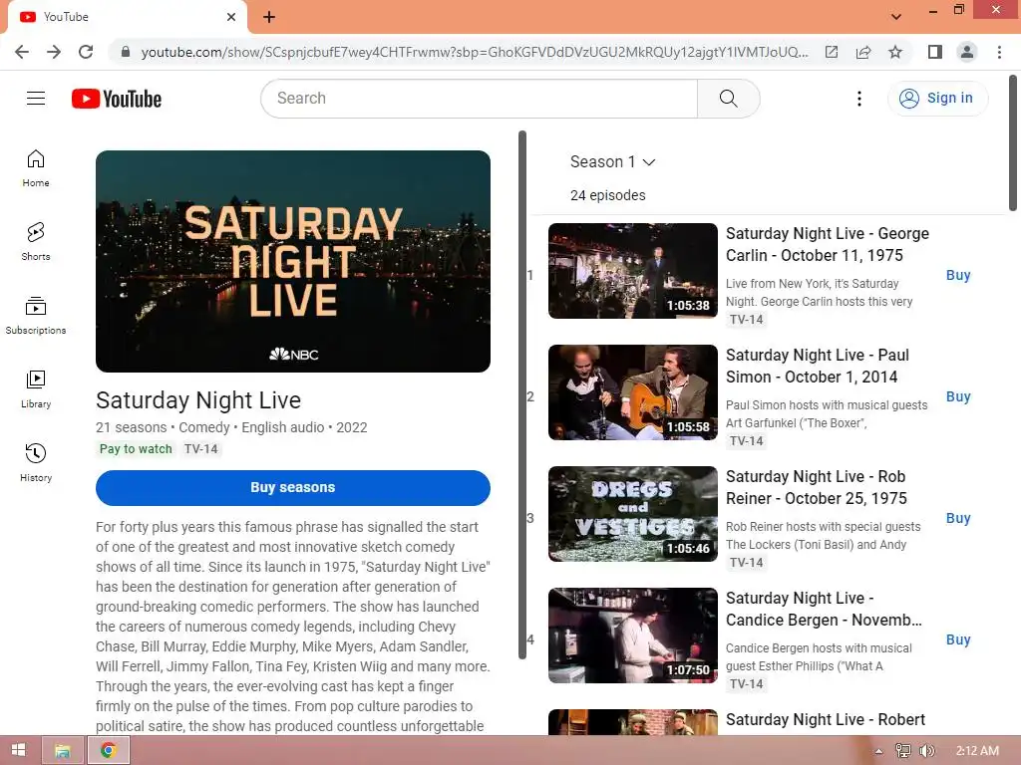Expand the Season 1 dropdown
1021x765 pixels.
[x=612, y=162]
